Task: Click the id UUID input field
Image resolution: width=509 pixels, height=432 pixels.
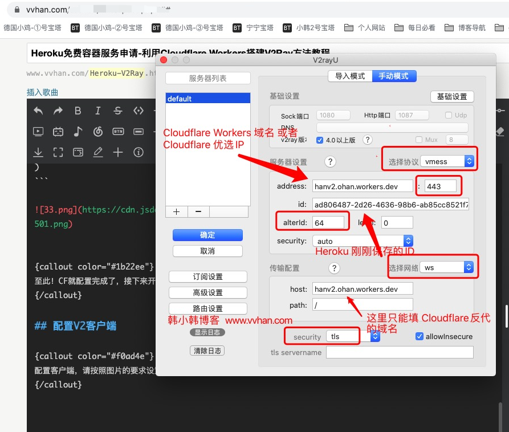Action: 390,205
